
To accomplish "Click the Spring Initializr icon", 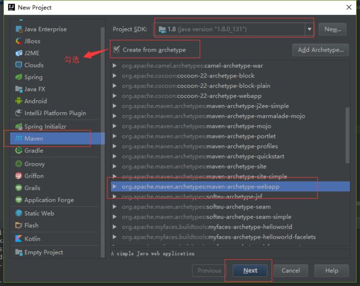I will coord(19,126).
